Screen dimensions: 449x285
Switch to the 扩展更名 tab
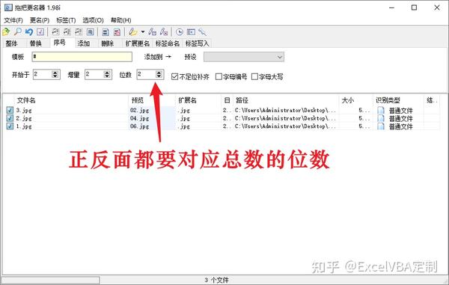click(138, 43)
